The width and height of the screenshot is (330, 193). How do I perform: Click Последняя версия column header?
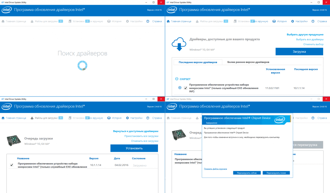tap(306, 69)
